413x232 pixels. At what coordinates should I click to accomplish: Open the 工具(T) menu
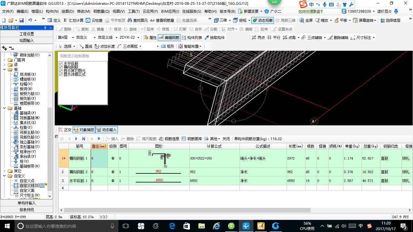coord(133,11)
